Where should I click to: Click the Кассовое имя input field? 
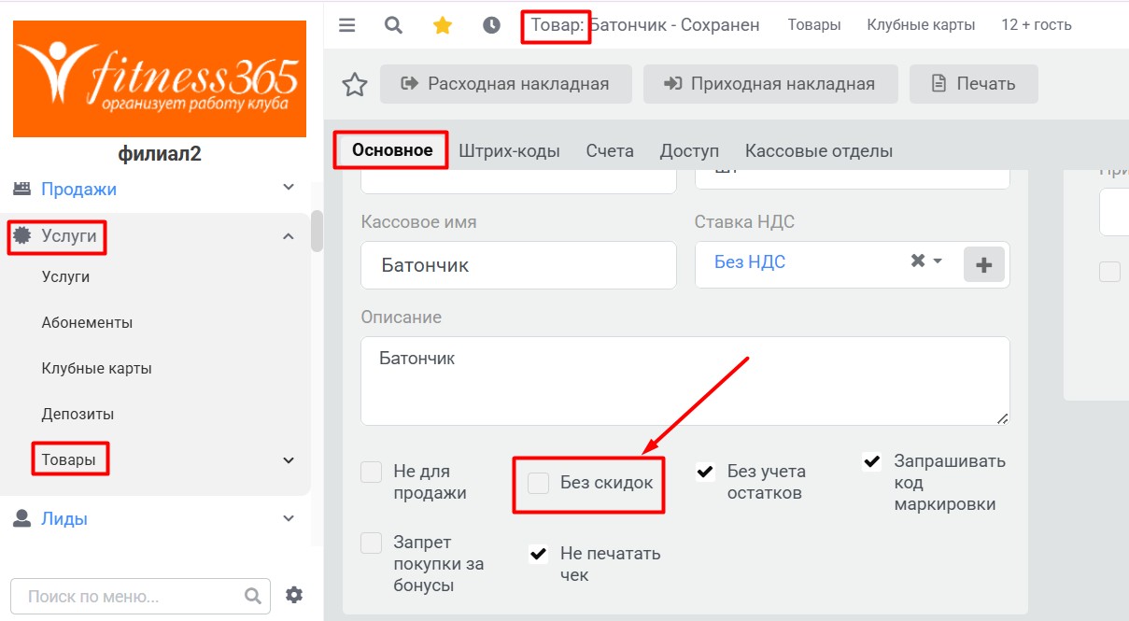(518, 265)
